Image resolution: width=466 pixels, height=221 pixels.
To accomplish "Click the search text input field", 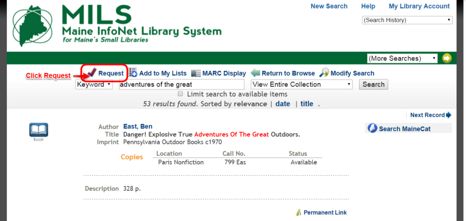I will [182, 84].
